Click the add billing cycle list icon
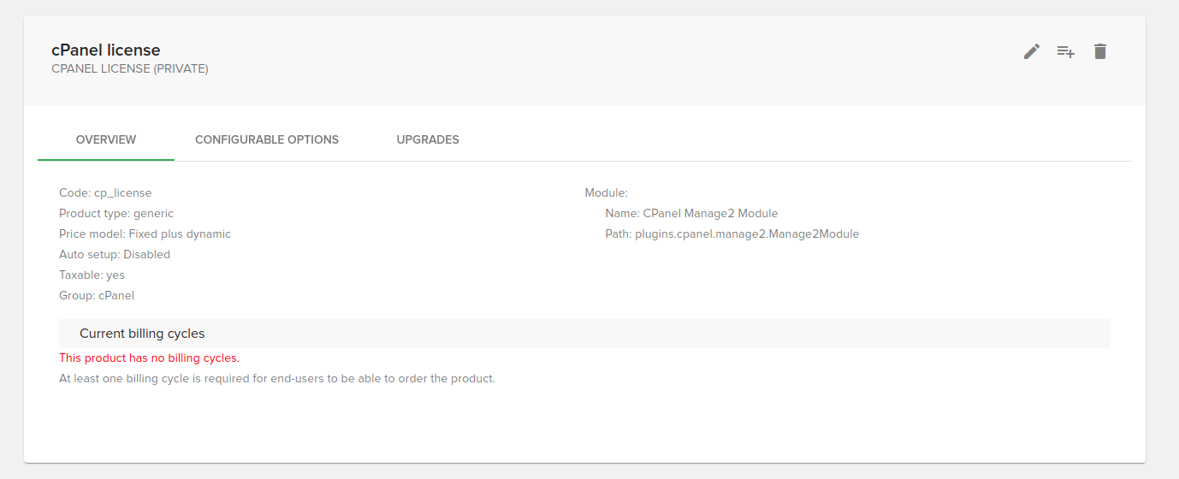This screenshot has width=1179, height=479. [x=1065, y=51]
